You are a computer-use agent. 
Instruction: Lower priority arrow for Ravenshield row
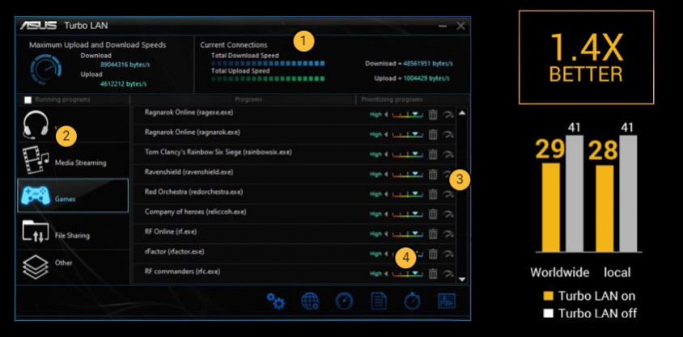pos(386,175)
